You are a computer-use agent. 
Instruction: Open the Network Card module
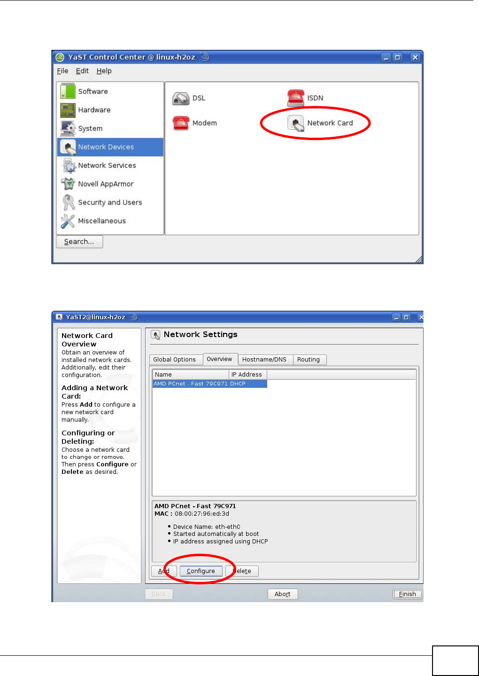coord(320,123)
